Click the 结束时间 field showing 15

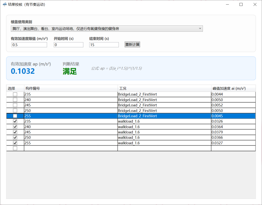coord(104,45)
